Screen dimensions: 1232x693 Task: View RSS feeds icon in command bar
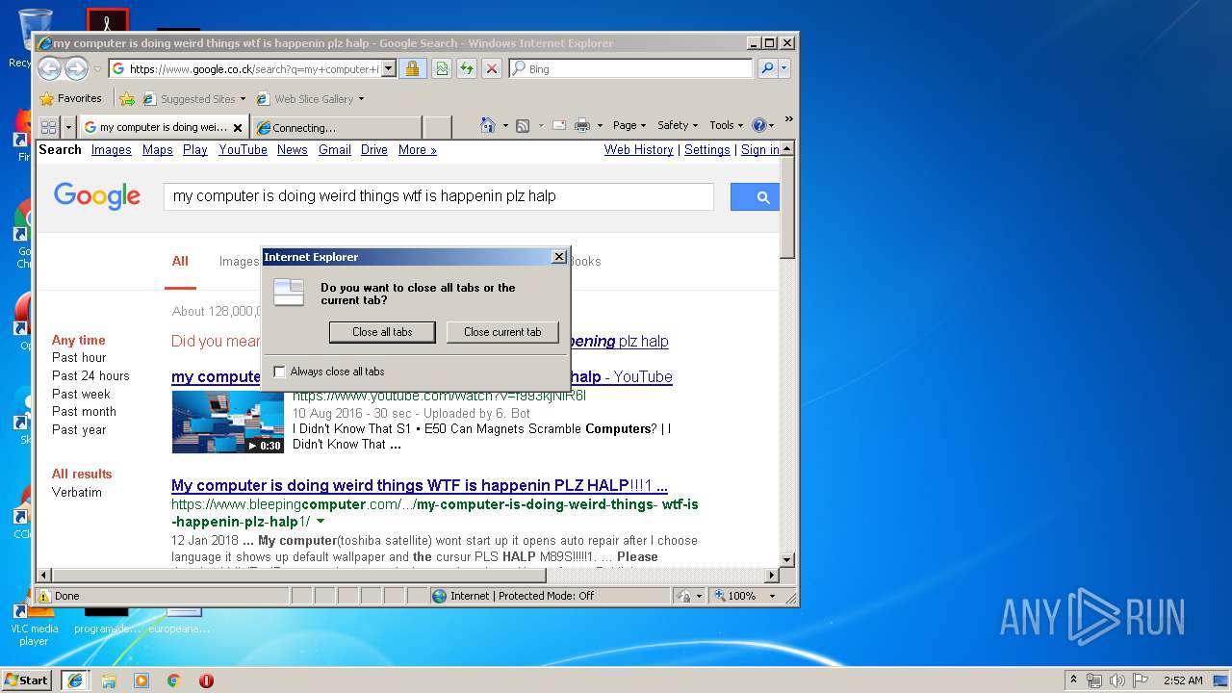coord(523,125)
